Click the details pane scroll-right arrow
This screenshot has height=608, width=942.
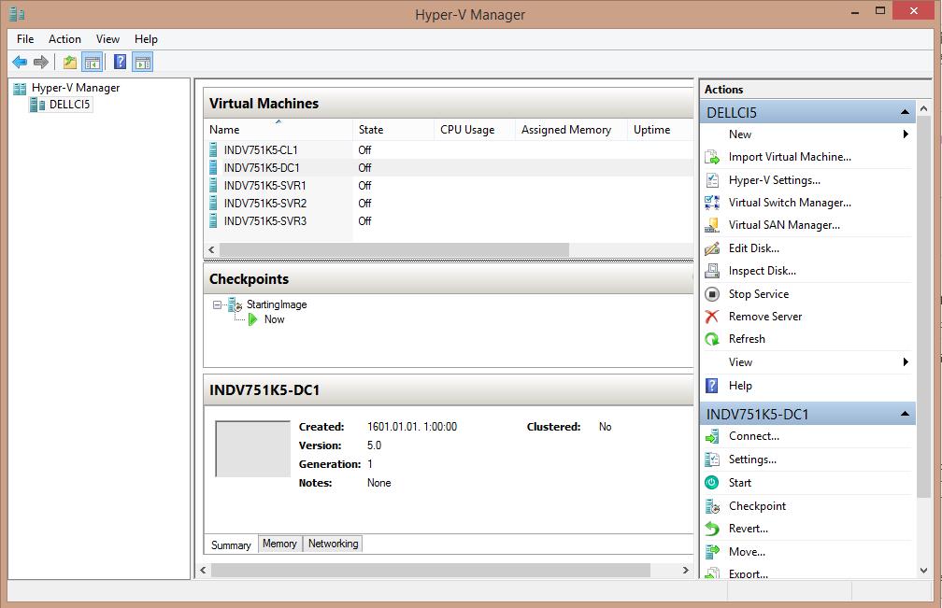point(686,571)
